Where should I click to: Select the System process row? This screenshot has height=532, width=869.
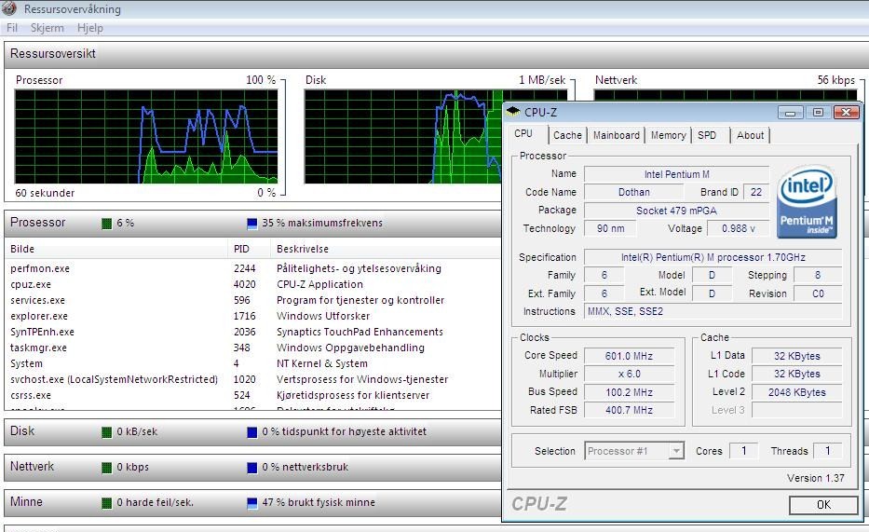point(253,363)
